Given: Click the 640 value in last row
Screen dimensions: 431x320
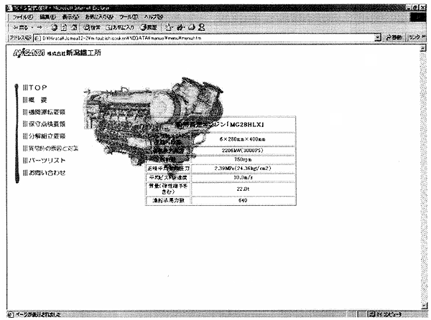Looking at the screenshot, I should tap(243, 200).
